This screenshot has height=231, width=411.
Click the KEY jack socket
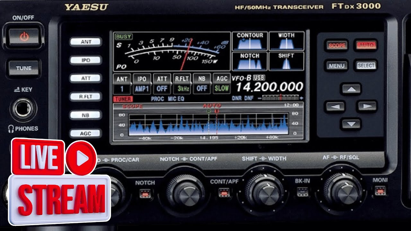coord(24,109)
